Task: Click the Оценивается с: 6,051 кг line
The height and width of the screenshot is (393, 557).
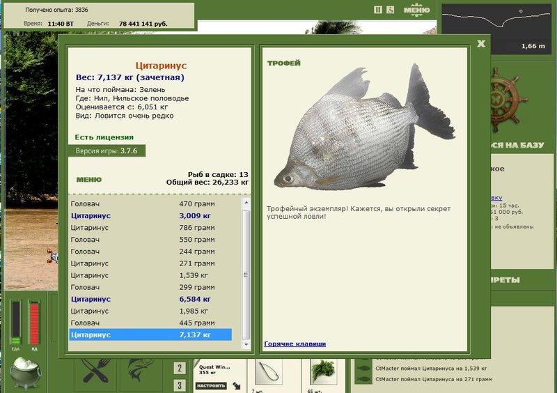Action: 121,107
